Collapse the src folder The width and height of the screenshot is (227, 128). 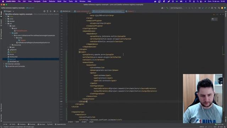6,23
